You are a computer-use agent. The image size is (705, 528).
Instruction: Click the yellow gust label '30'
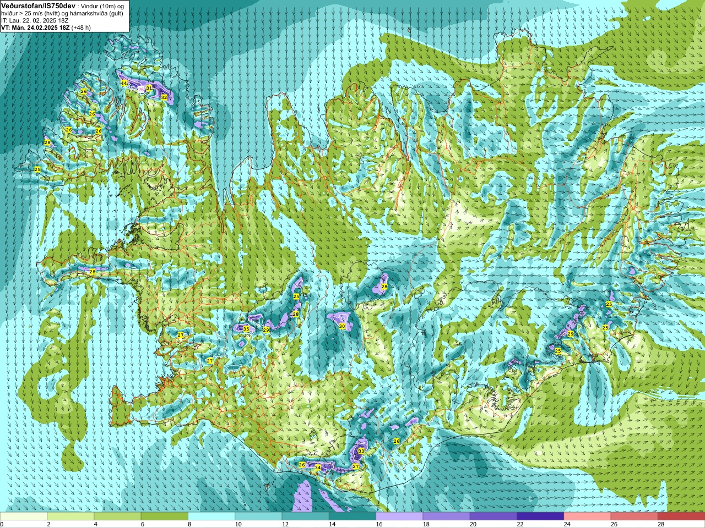[342, 326]
